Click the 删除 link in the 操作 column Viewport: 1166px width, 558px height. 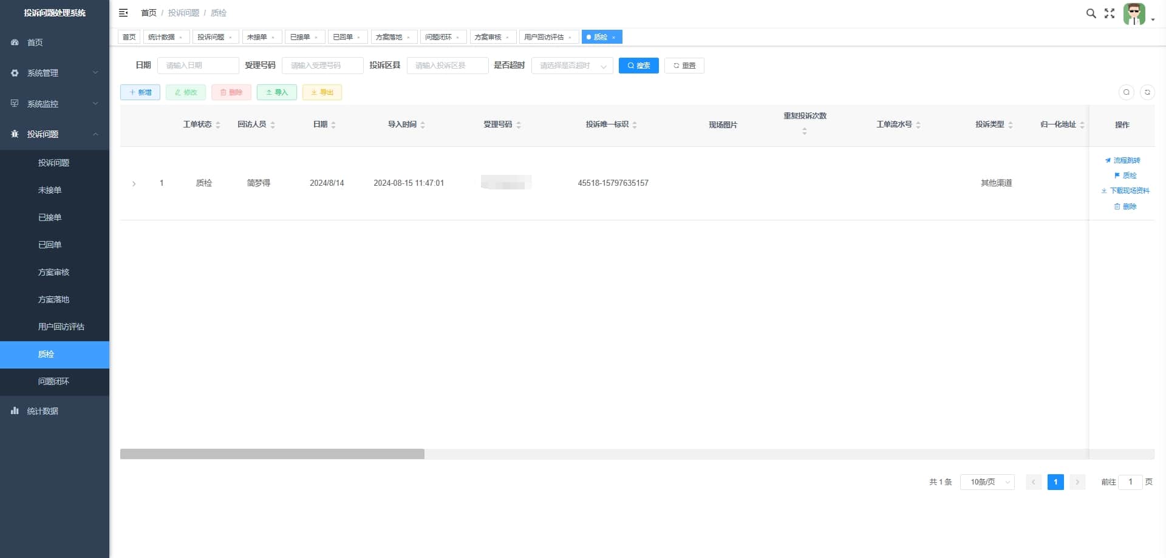coord(1125,207)
